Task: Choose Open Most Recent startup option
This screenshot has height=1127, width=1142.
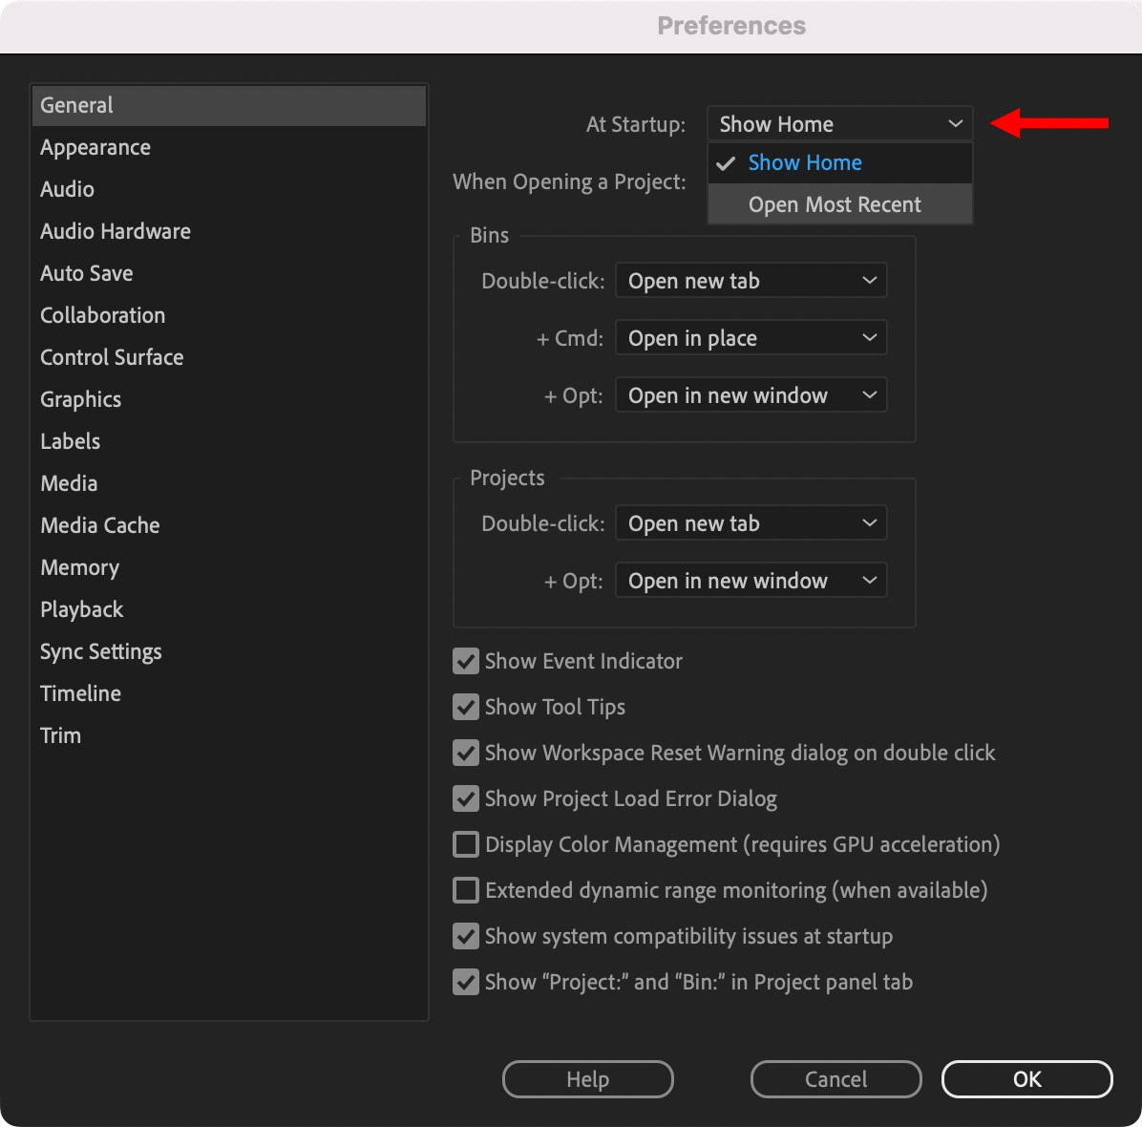Action: 839,204
